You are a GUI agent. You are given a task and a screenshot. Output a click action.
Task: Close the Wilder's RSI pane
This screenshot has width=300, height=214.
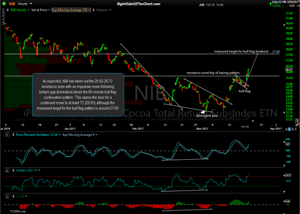coord(7,170)
